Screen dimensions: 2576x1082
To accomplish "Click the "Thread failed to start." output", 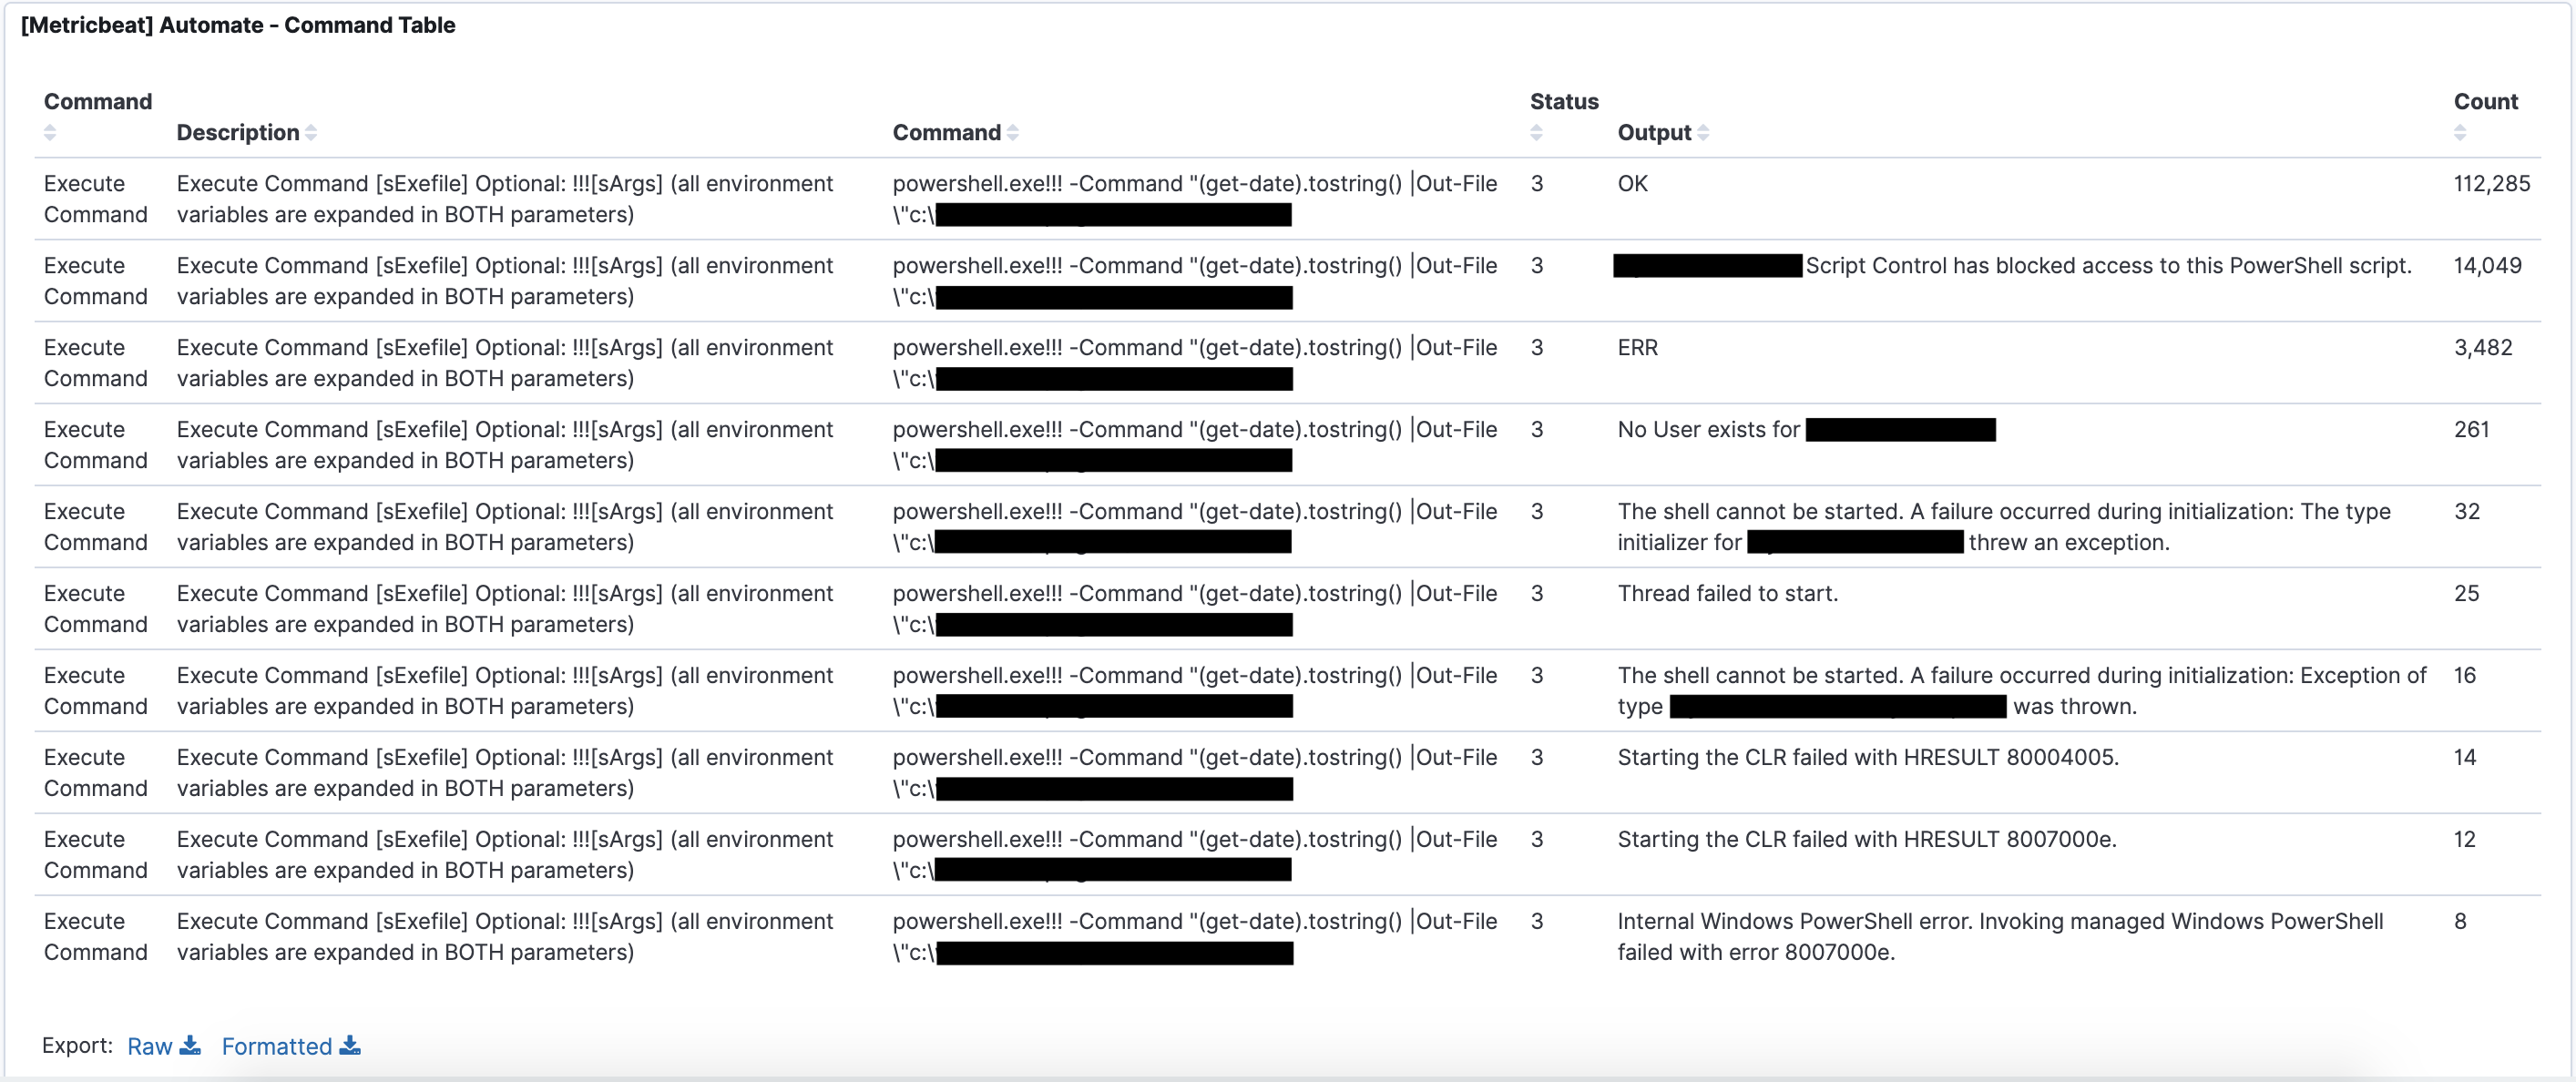I will (x=1727, y=594).
